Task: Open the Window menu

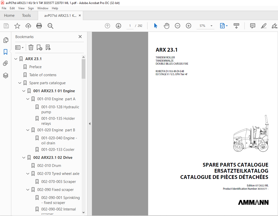Action: (x=43, y=8)
